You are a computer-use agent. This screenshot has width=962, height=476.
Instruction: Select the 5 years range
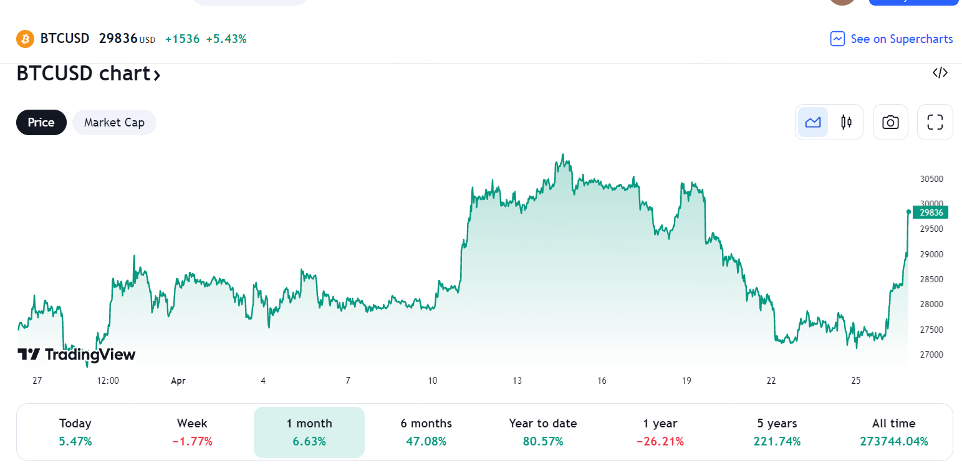tap(777, 432)
